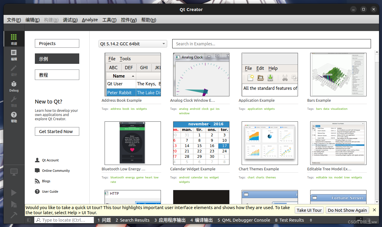Open the User Guide link
This screenshot has width=382, height=227.
coord(50,192)
